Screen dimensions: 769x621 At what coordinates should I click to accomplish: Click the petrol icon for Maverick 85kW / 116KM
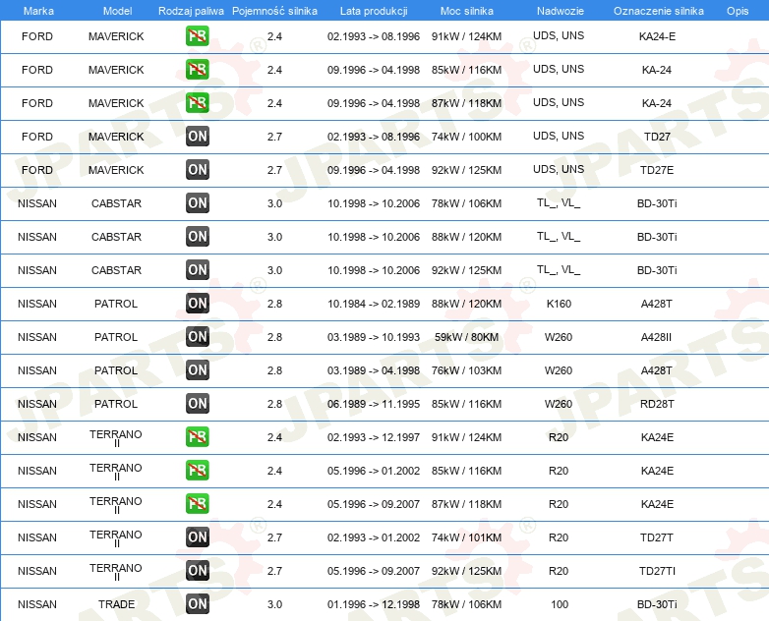(x=197, y=70)
